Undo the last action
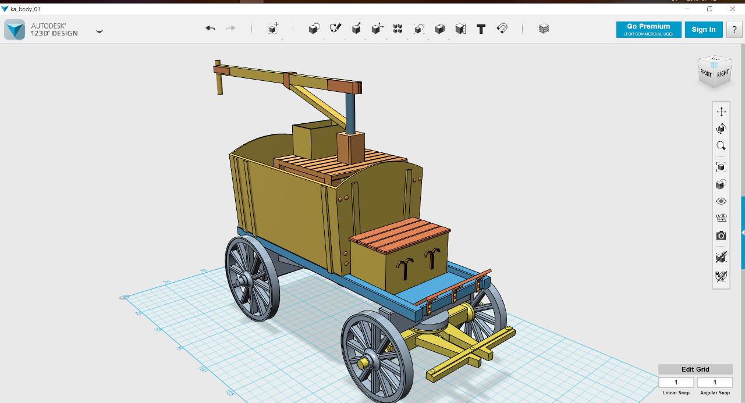 point(210,28)
